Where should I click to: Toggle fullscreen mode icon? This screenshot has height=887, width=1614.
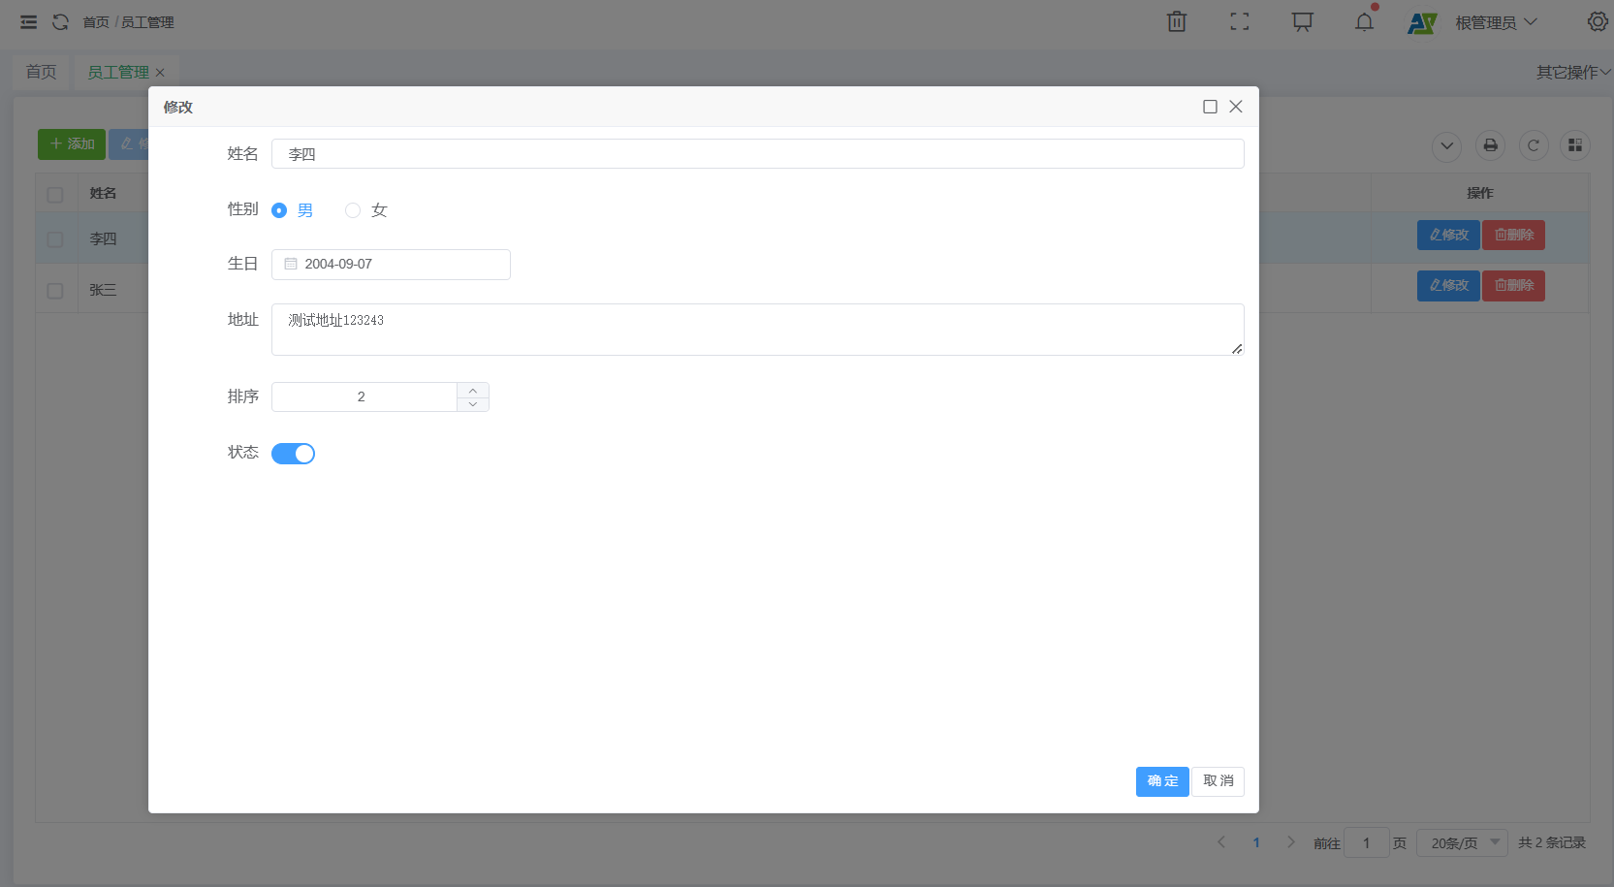click(x=1239, y=21)
